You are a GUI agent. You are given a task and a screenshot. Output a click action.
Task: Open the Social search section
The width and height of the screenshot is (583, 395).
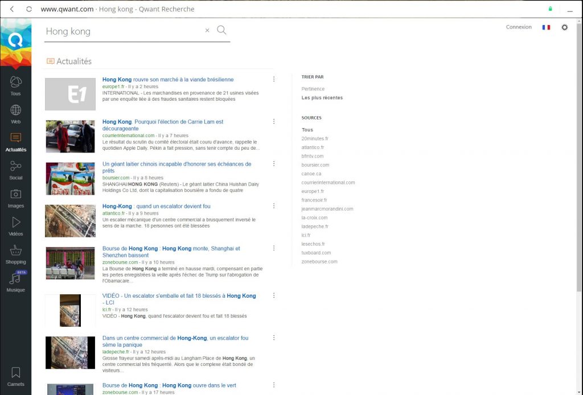point(15,170)
